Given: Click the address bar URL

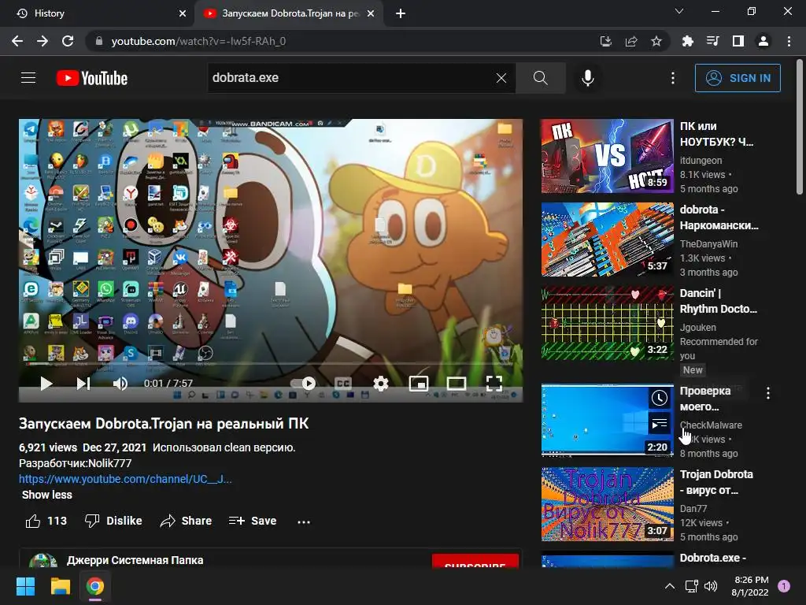Looking at the screenshot, I should click(198, 41).
